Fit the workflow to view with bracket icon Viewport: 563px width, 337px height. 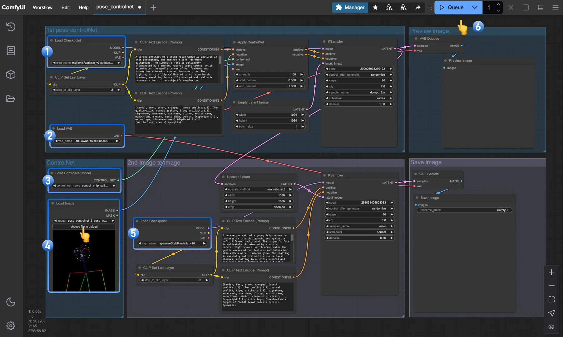[551, 299]
